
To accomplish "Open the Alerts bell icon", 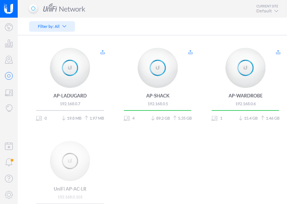I will pyautogui.click(x=9, y=162).
